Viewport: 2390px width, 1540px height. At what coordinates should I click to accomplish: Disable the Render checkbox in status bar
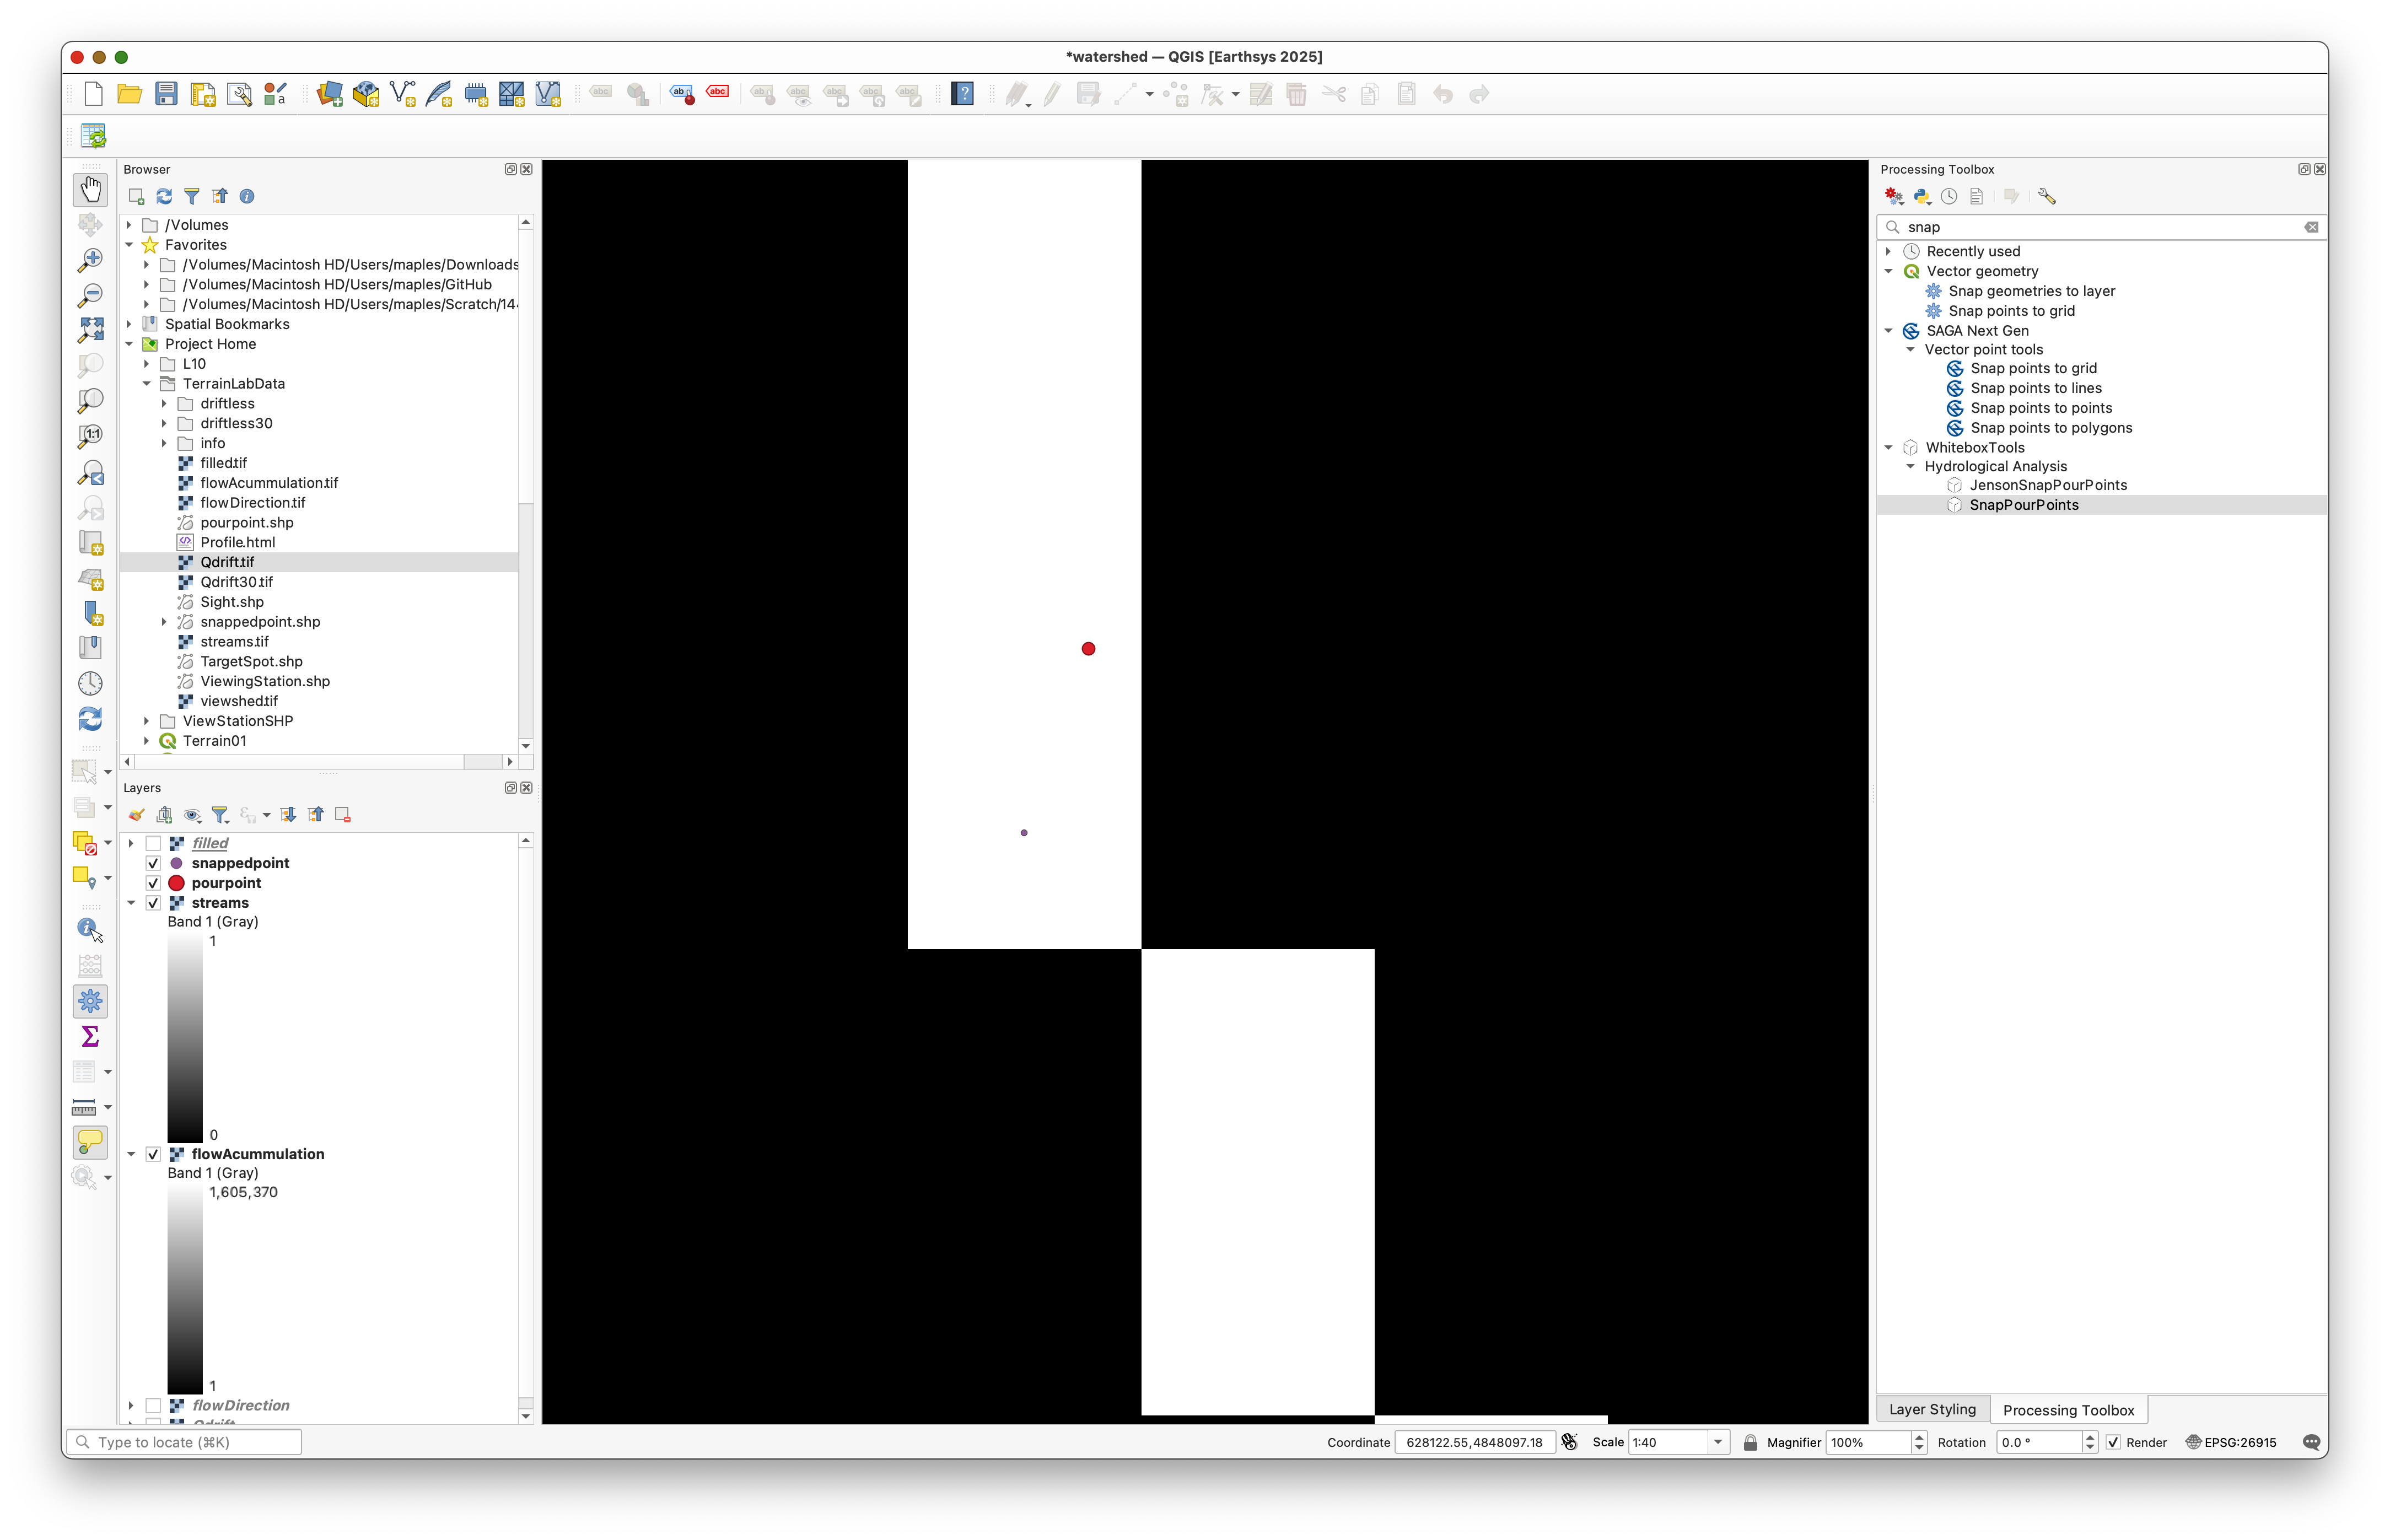pos(2113,1442)
